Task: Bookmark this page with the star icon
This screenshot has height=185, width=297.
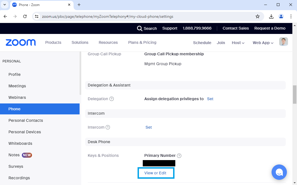Action: pos(258,16)
